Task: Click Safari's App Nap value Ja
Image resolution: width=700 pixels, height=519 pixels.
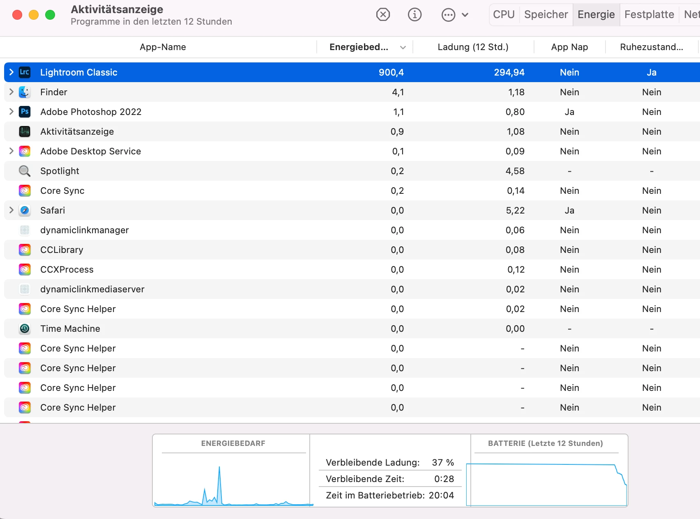Action: 569,210
